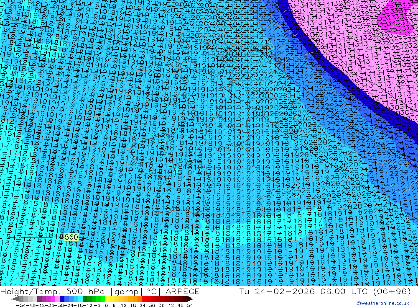Click the '(06+96)' forecast hour text
This screenshot has width=418, height=307.
coord(392,292)
